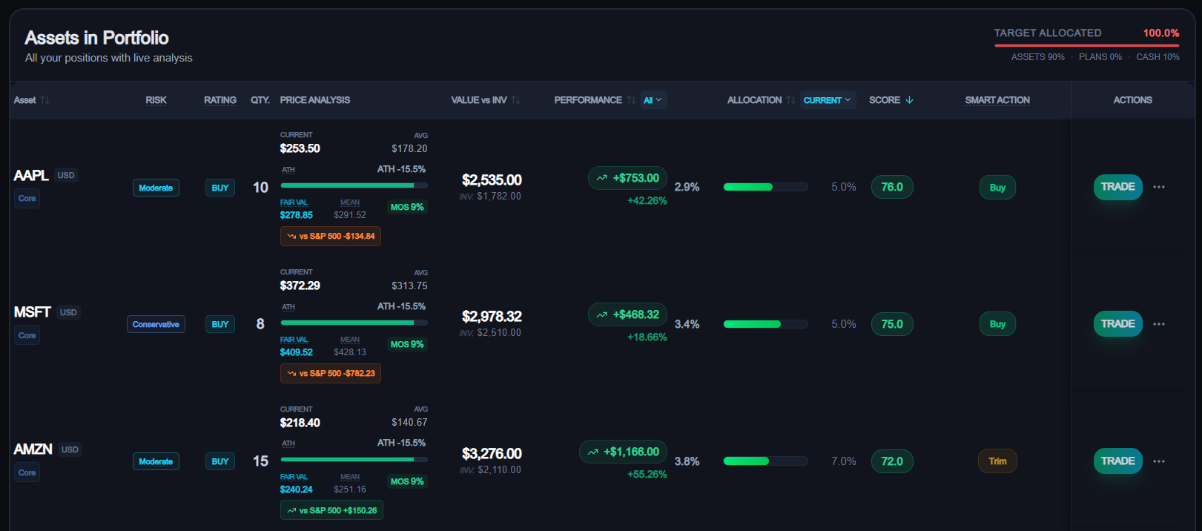Click AAPL fair value $278.85
The image size is (1202, 531).
[297, 215]
